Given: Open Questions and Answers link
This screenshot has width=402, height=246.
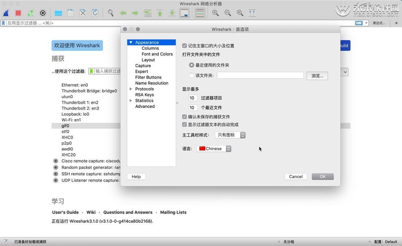Looking at the screenshot, I should [128, 212].
